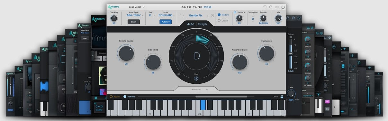Expand the Advanced section chevron

click(207, 89)
